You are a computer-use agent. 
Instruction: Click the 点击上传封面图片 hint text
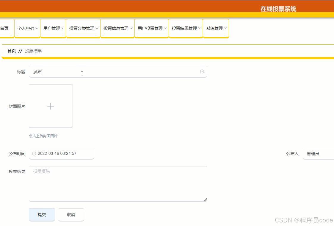click(43, 136)
